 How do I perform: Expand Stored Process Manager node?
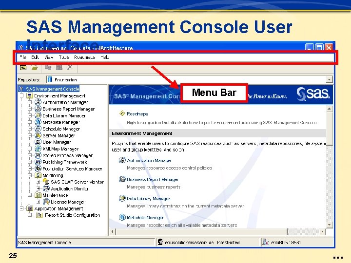(30, 155)
